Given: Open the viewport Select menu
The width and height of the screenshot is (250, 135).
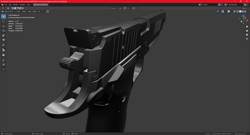Looking at the screenshot, I should (24, 12).
